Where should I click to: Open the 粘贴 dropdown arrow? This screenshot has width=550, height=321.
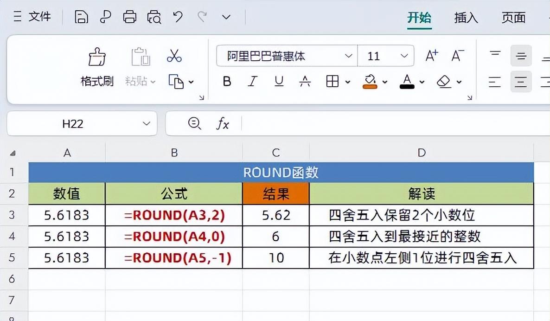tap(153, 82)
